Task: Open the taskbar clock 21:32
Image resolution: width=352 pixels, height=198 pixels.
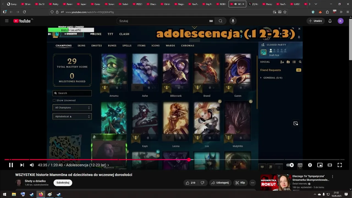Action: click(336, 194)
